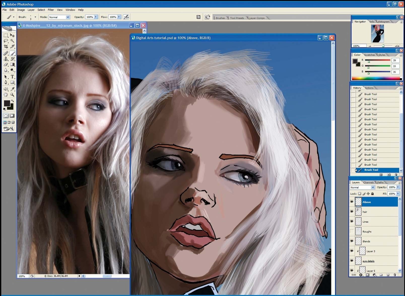Show the Roughs layer visibility box
The height and width of the screenshot is (296, 405).
(x=352, y=231)
